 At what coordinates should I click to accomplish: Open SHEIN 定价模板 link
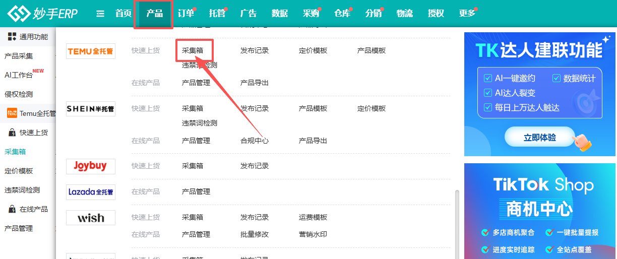372,108
